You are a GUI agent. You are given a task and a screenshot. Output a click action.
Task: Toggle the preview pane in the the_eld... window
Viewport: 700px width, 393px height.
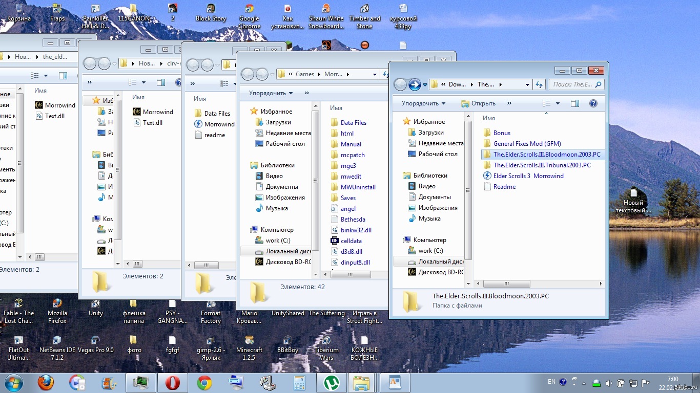[63, 76]
